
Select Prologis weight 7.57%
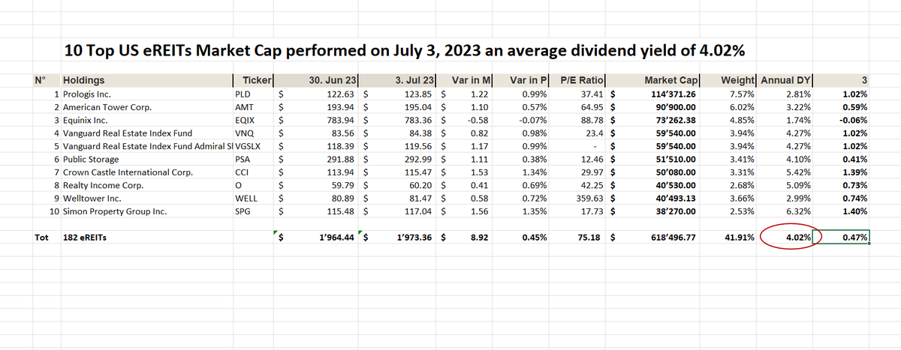743,94
